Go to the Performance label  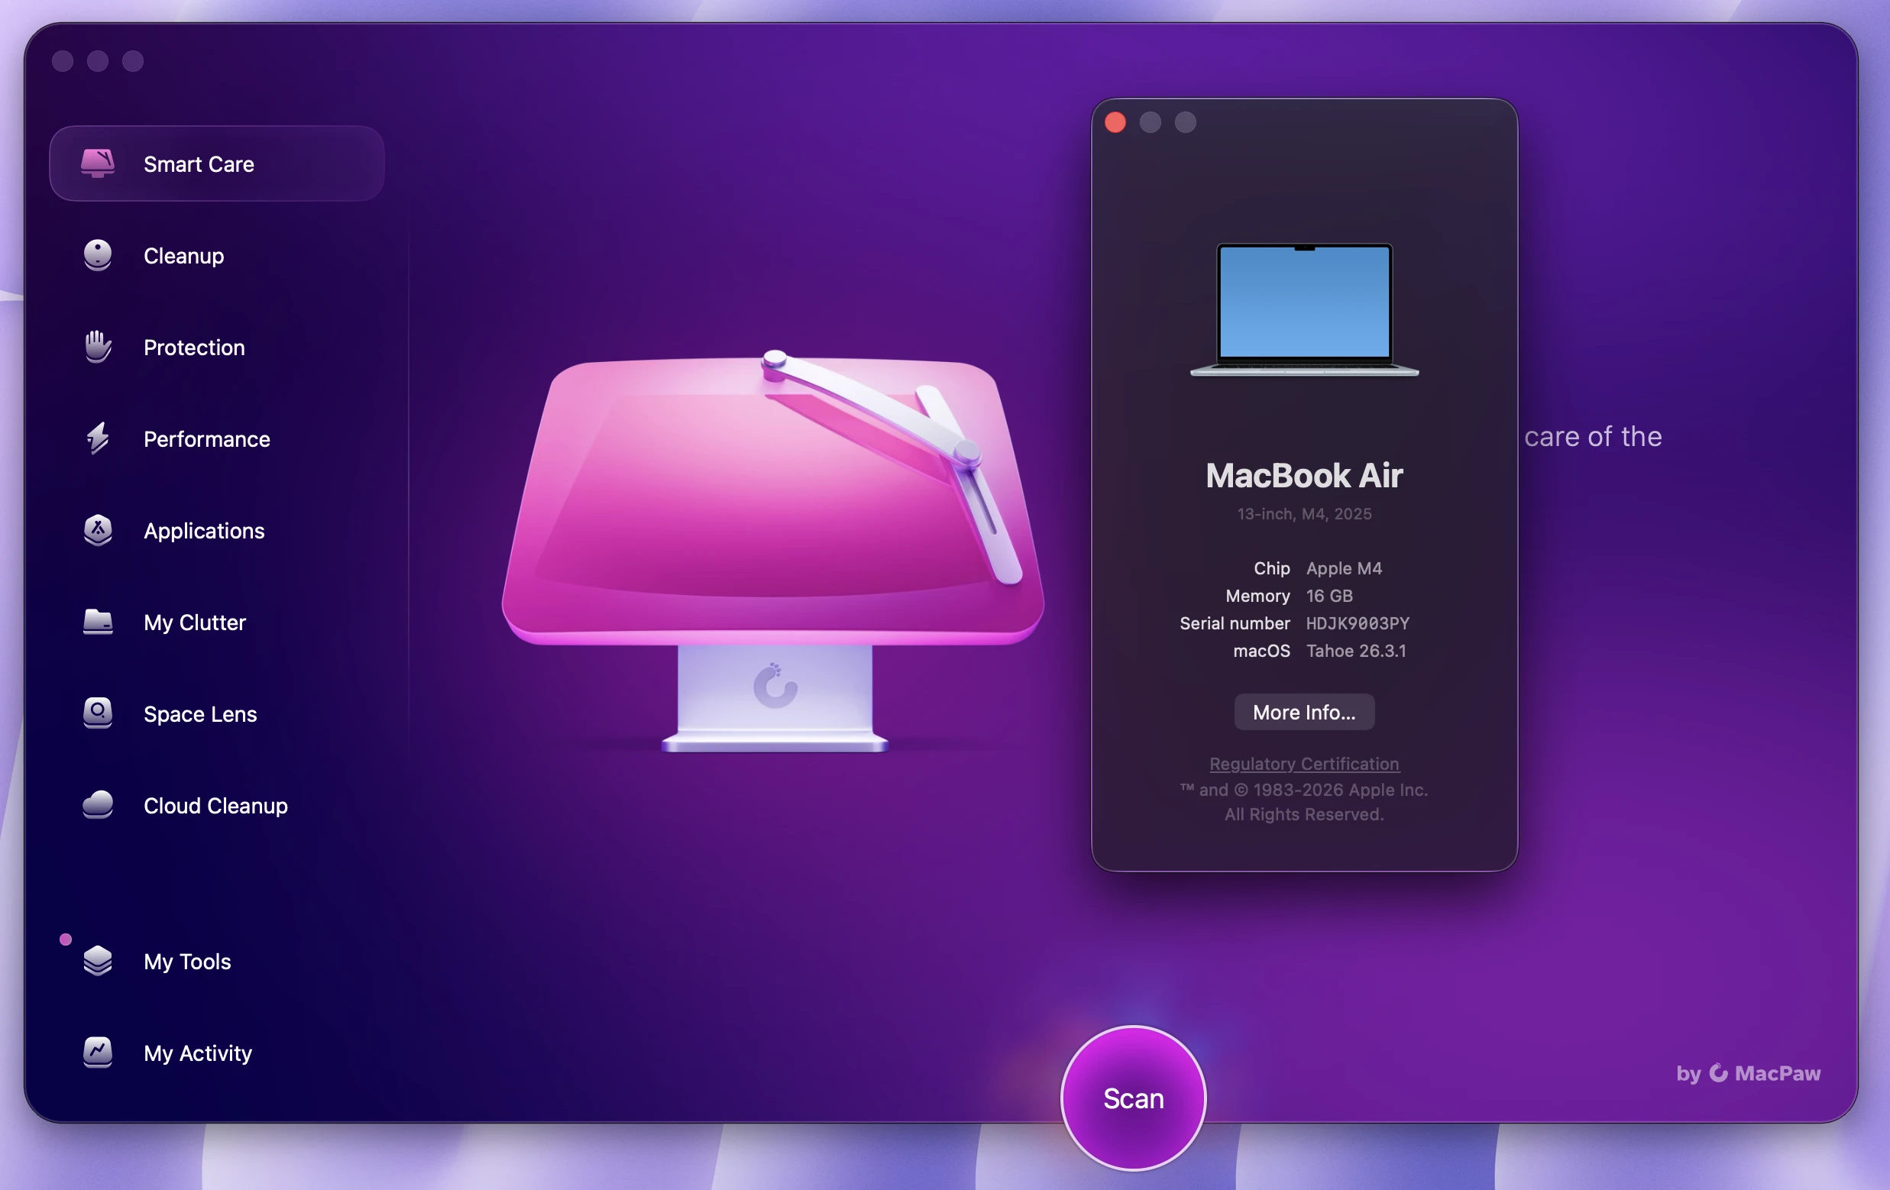pyautogui.click(x=206, y=438)
